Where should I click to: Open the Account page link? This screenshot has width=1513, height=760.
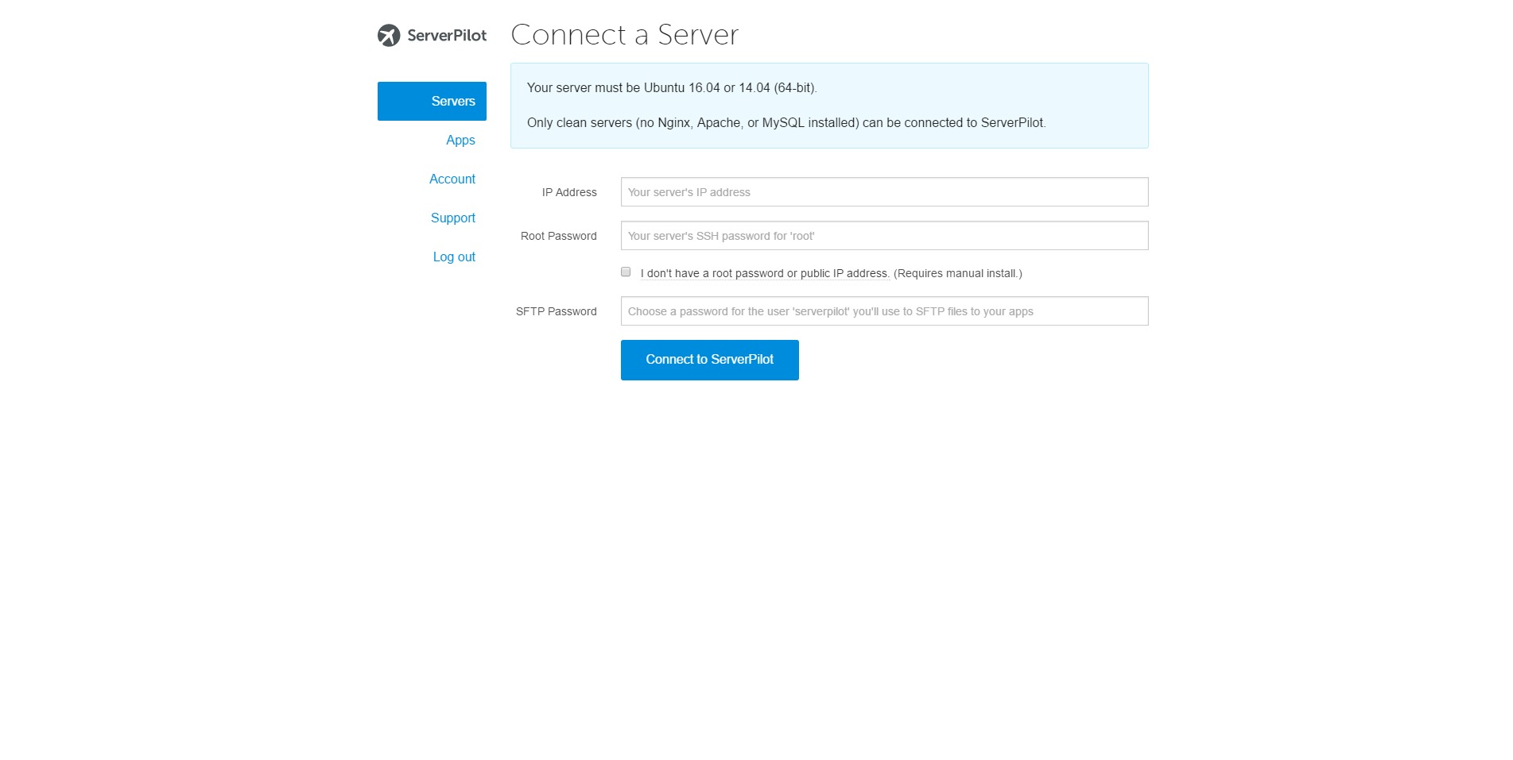click(452, 179)
